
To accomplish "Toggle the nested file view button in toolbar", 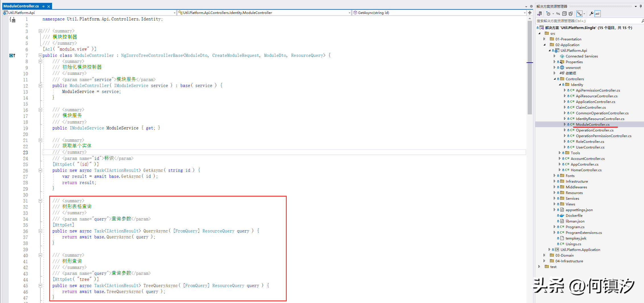I will [x=579, y=14].
